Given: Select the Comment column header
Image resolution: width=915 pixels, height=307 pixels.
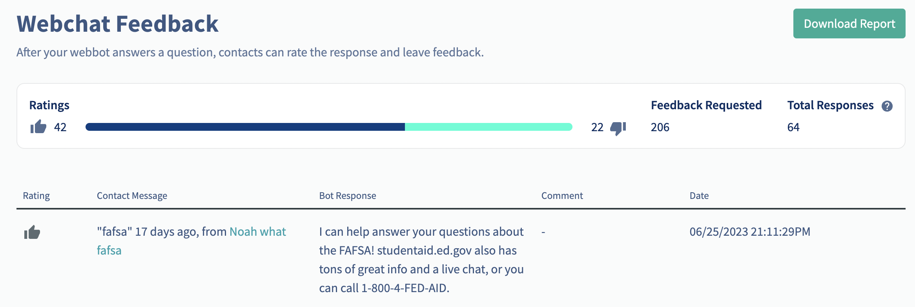Looking at the screenshot, I should [562, 195].
